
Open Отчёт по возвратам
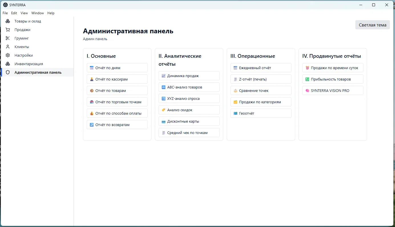coord(117,125)
